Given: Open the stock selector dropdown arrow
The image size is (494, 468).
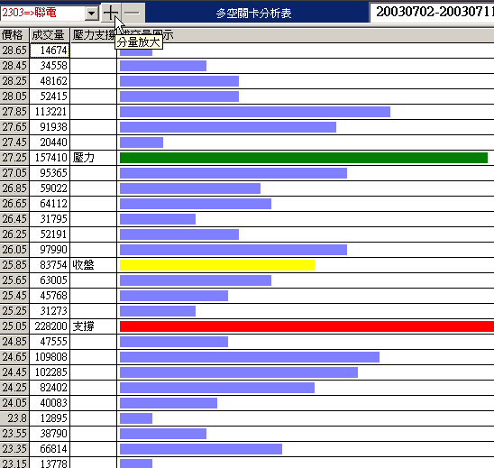Looking at the screenshot, I should pyautogui.click(x=92, y=14).
